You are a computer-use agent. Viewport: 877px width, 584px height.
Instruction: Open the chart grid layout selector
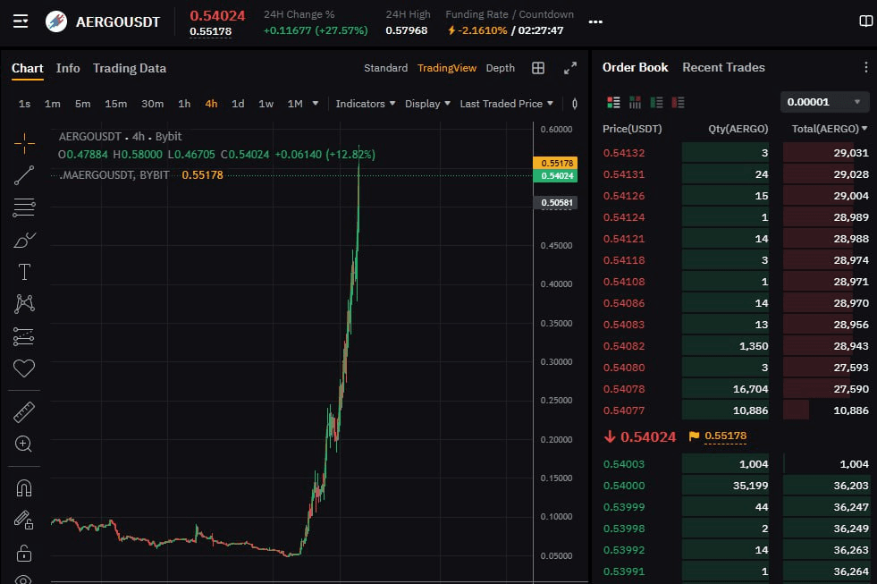point(538,68)
